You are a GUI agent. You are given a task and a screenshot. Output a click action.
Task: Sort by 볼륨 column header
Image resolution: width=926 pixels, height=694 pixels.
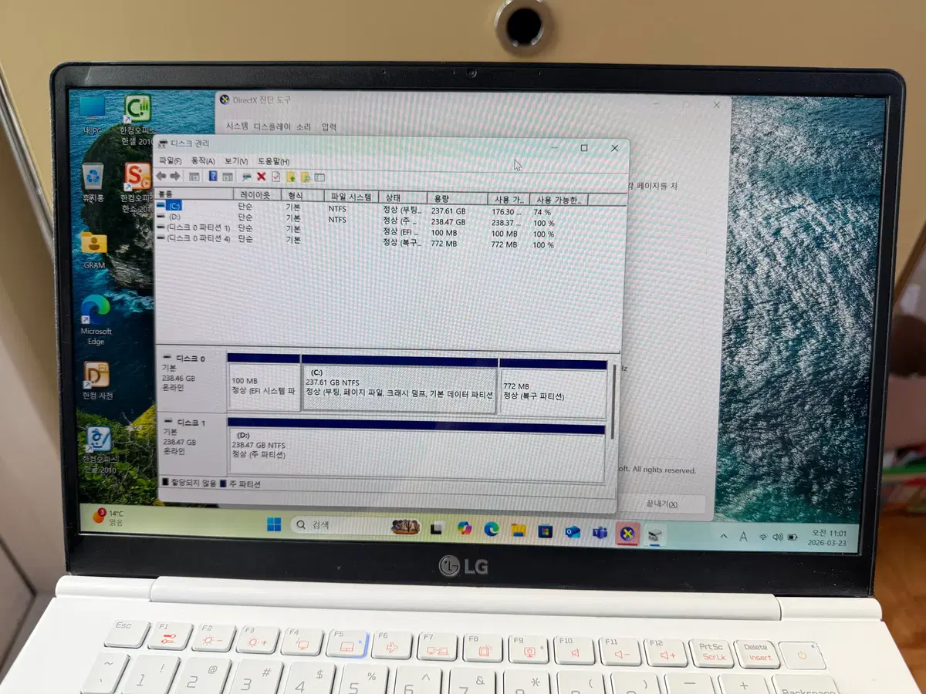(x=194, y=196)
